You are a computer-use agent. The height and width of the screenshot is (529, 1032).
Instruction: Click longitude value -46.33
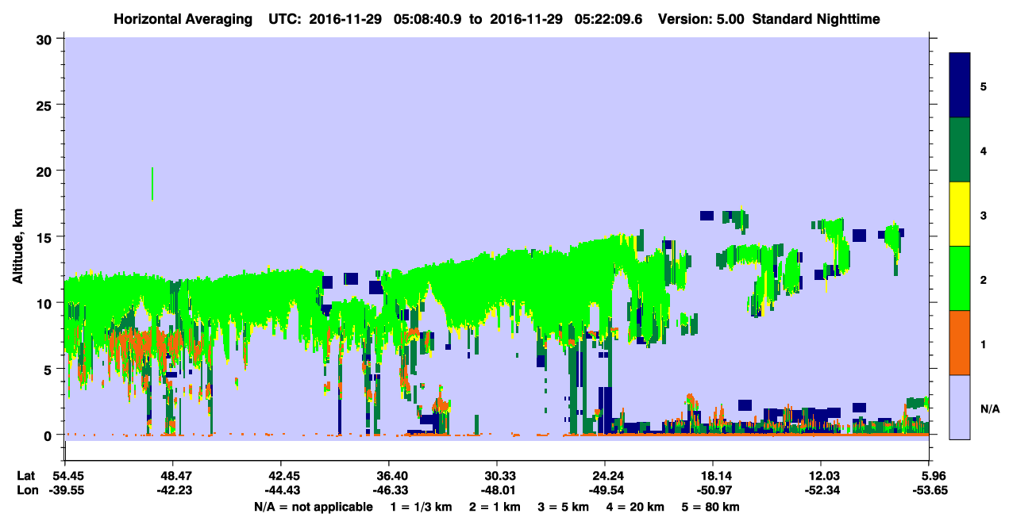click(x=388, y=490)
